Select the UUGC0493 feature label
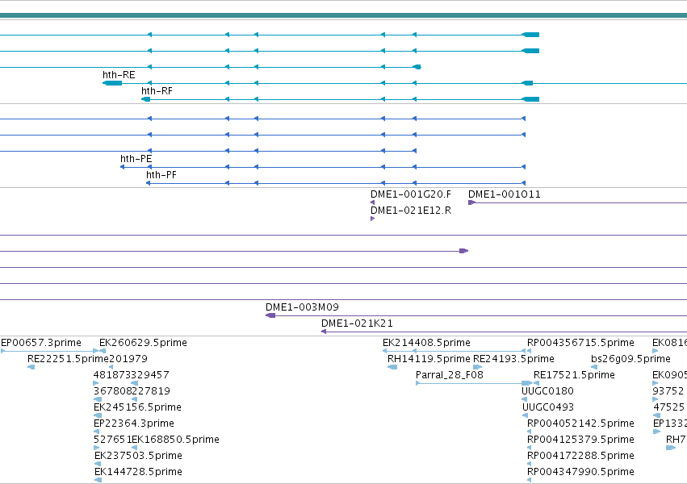687x484 pixels. coord(547,407)
